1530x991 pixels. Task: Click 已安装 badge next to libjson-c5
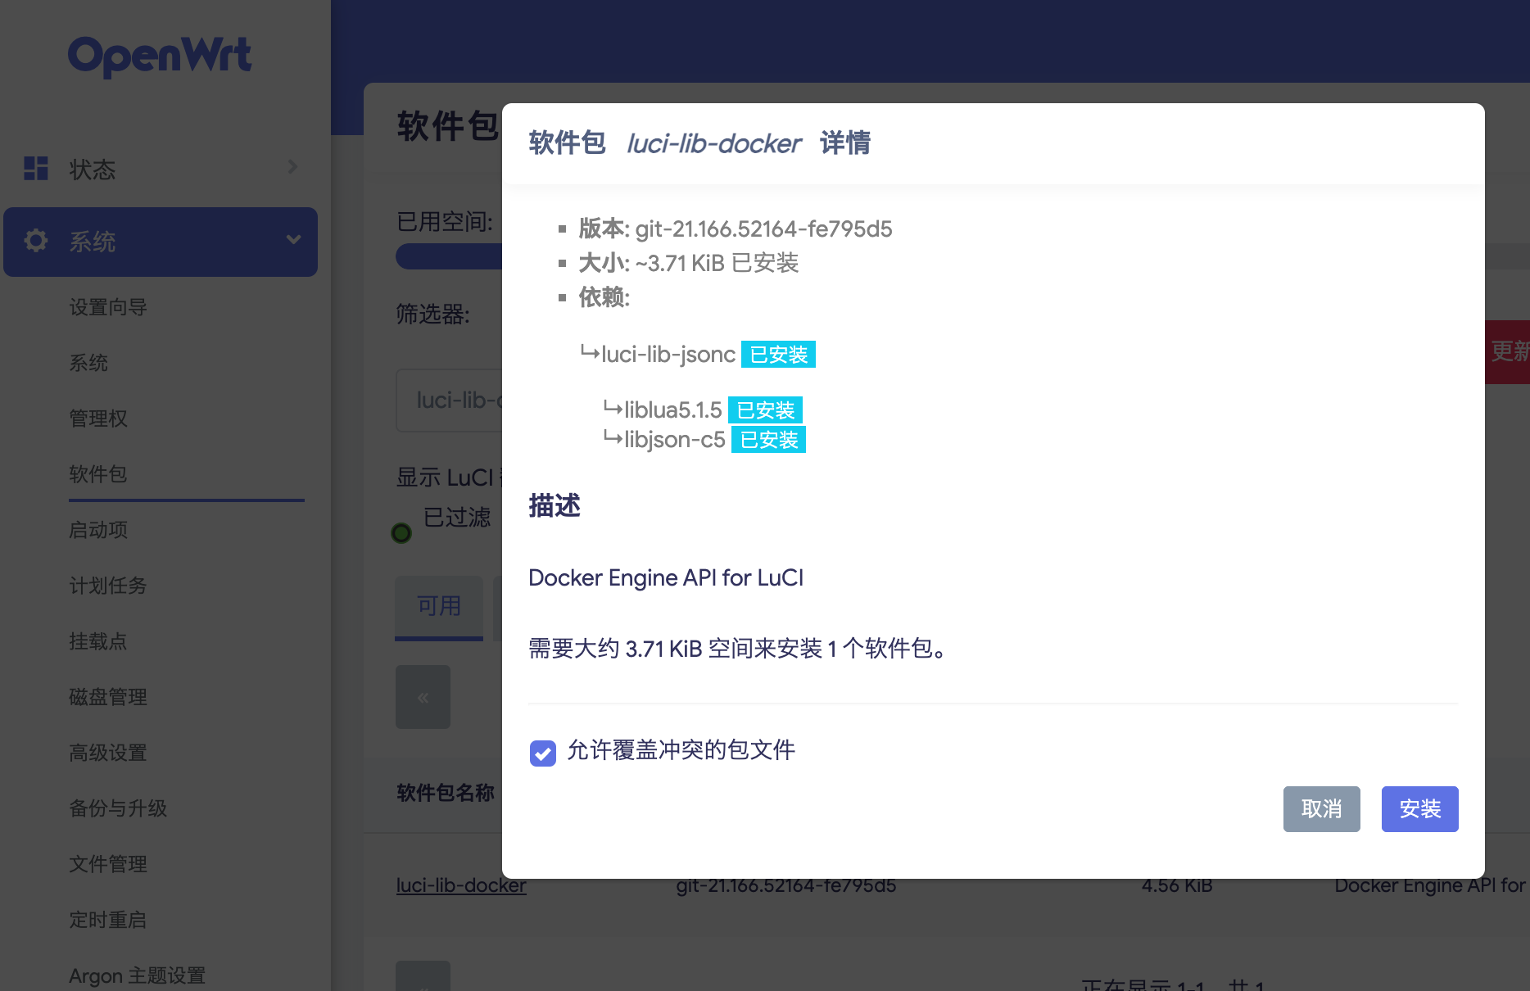click(x=768, y=440)
